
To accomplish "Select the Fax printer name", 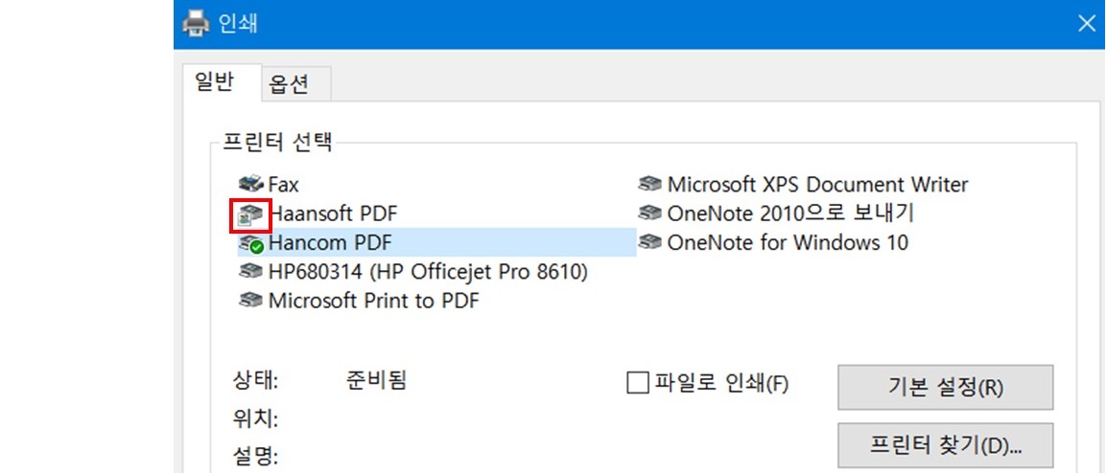I will tap(284, 185).
